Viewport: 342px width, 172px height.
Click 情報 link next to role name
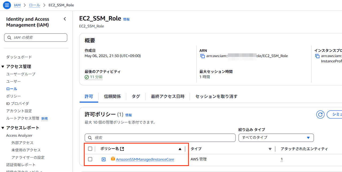(126, 19)
